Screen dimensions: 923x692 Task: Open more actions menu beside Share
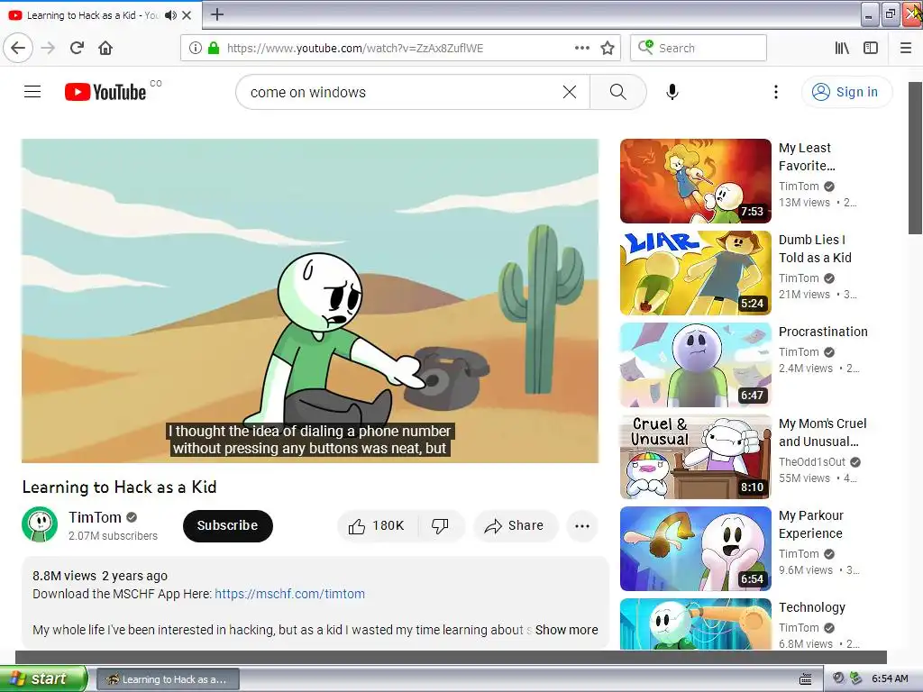[x=582, y=526]
